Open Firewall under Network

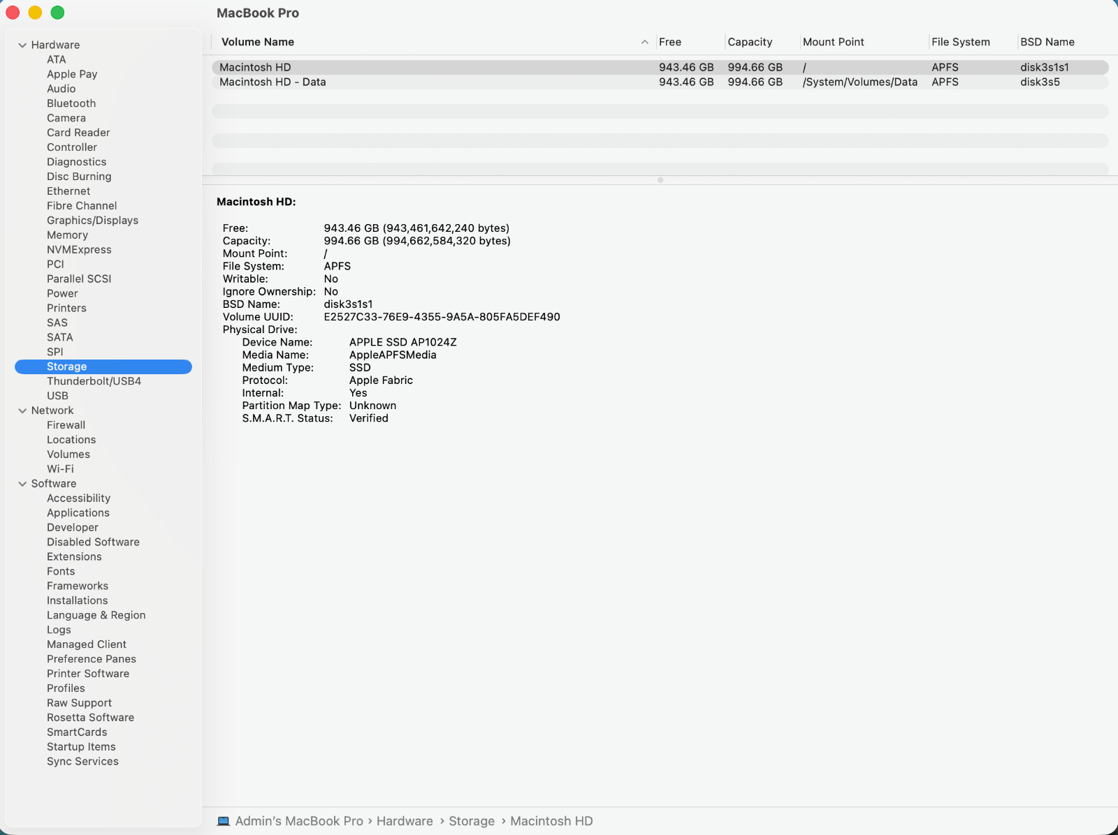66,426
